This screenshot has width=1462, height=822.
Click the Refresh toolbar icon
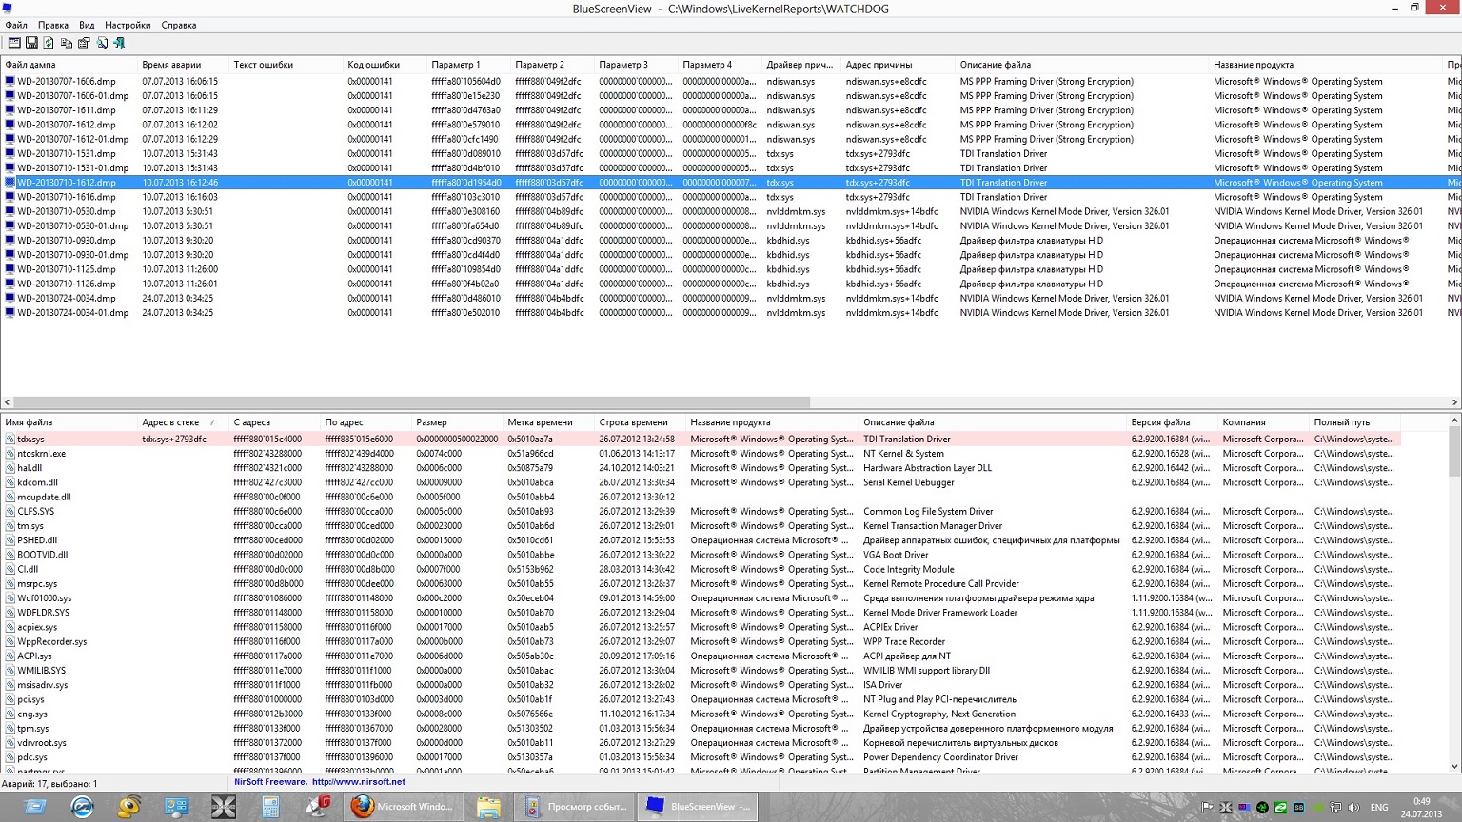coord(49,43)
